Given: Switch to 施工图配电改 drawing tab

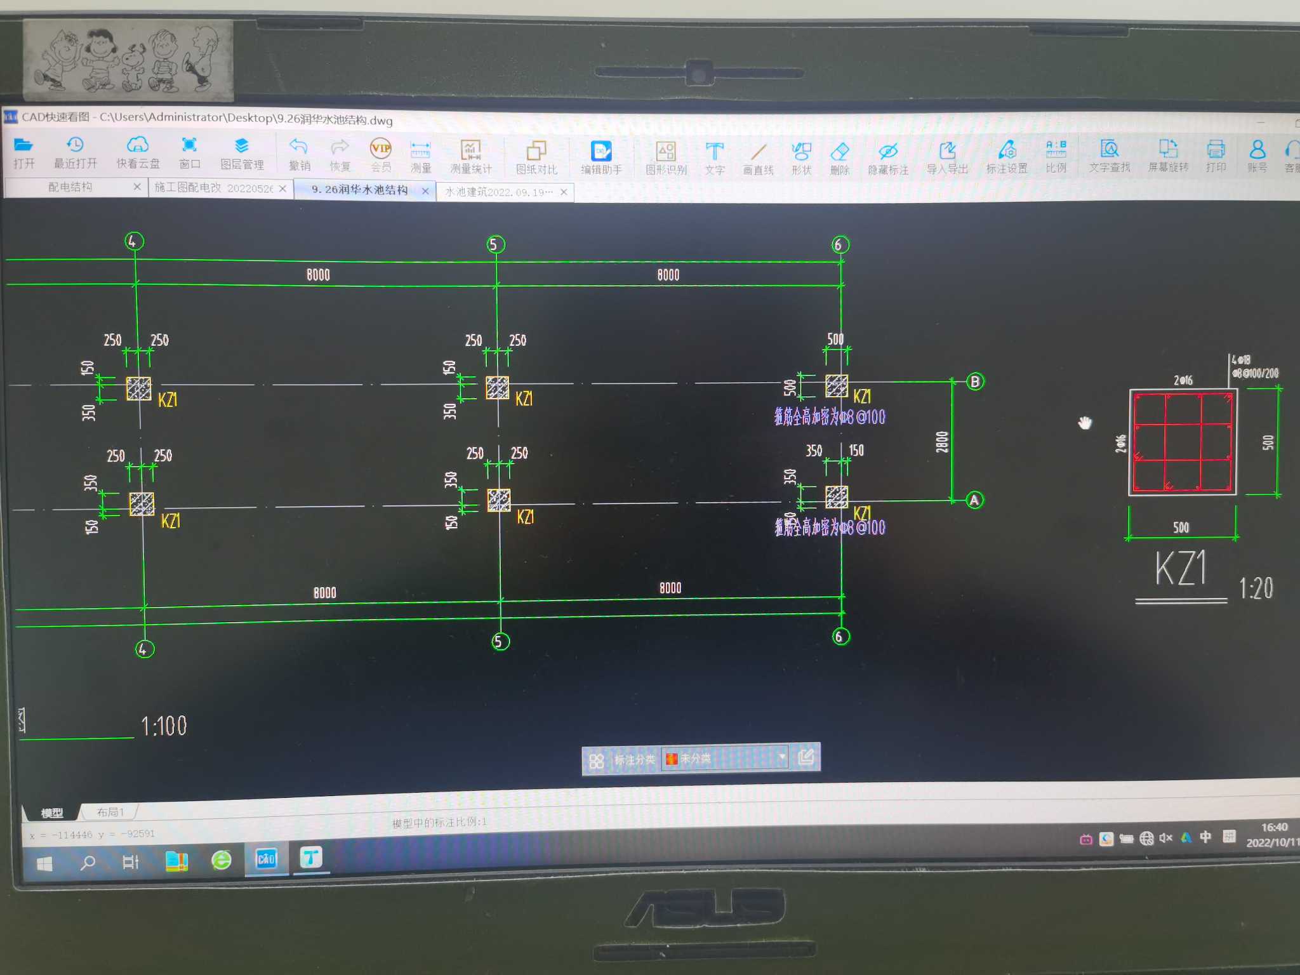Looking at the screenshot, I should pos(214,188).
